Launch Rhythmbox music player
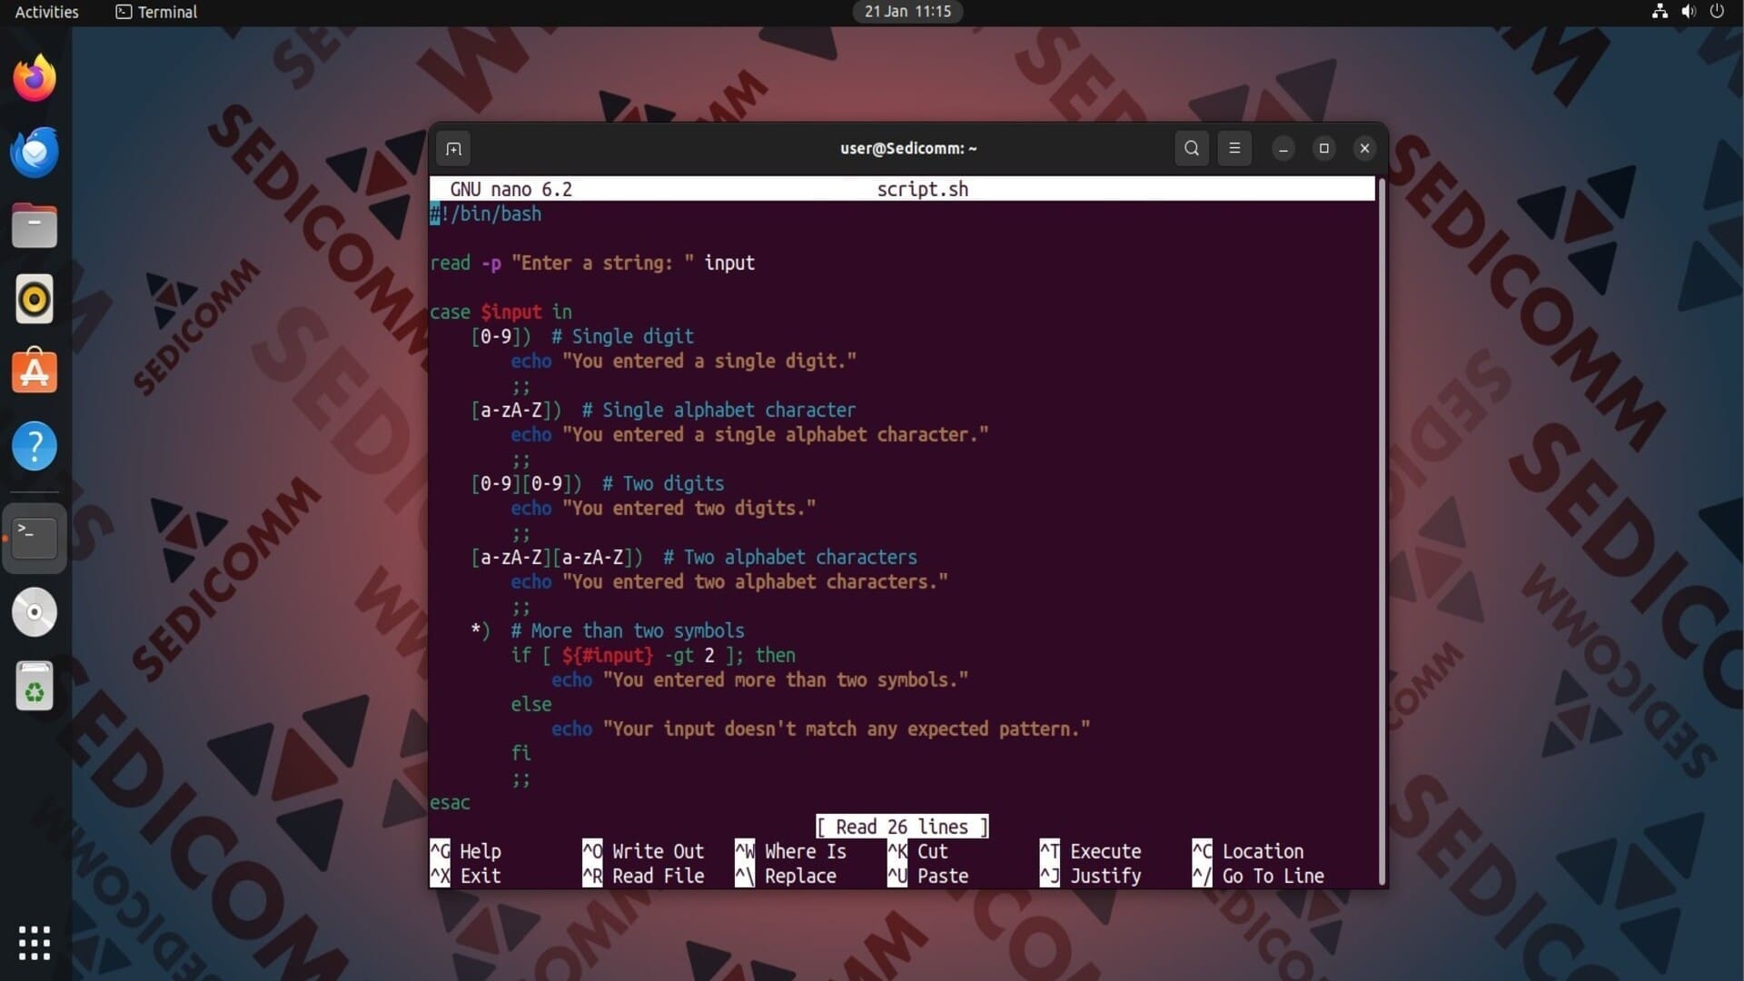1744x981 pixels. [x=35, y=299]
